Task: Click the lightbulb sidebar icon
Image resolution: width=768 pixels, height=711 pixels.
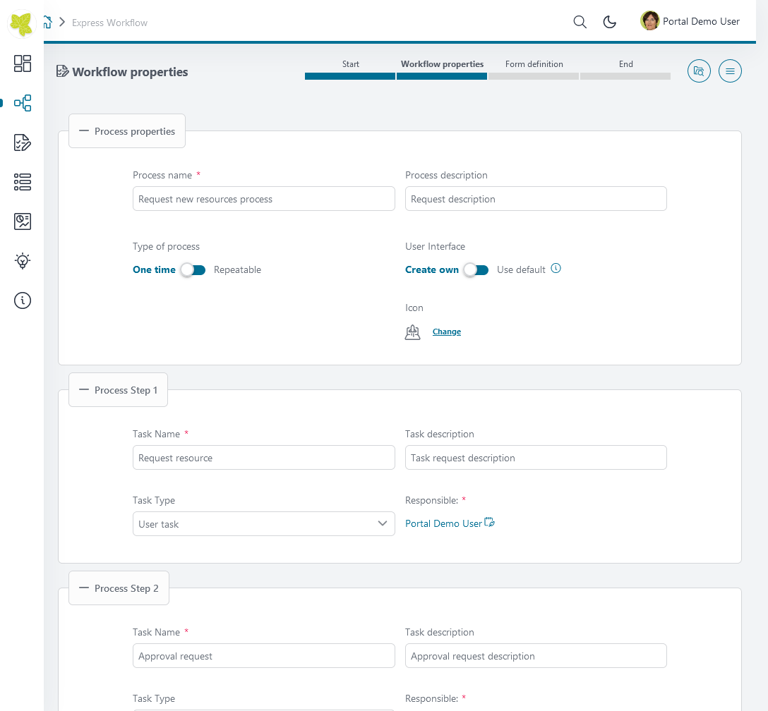Action: (x=23, y=261)
